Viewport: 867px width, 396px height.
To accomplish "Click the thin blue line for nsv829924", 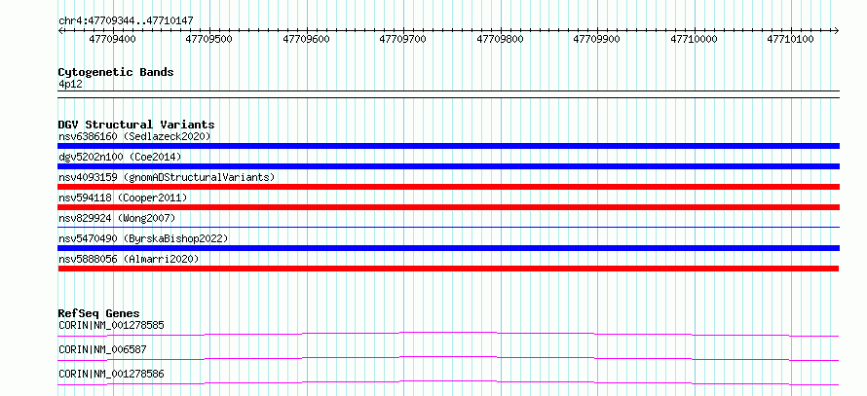I will tap(448, 227).
